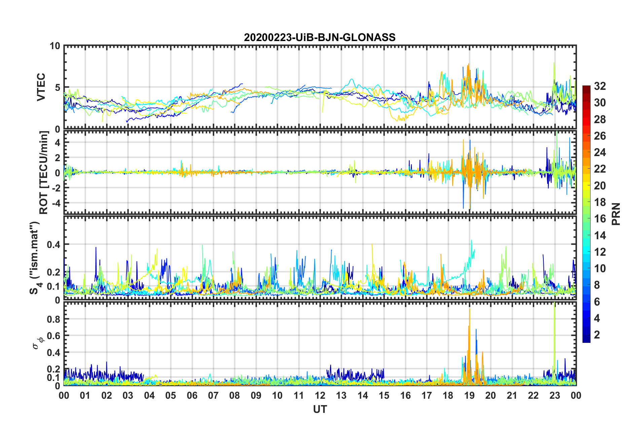Click the orange sigma-phi spike near 19 UT
Viewport: 640px width, 428px height.
[469, 347]
